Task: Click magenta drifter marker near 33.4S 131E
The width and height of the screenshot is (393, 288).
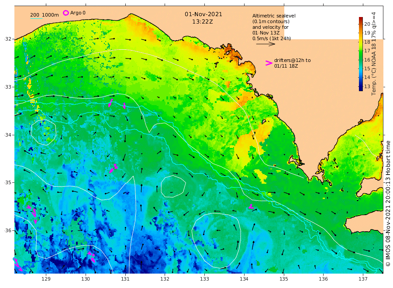Action: click(x=124, y=106)
